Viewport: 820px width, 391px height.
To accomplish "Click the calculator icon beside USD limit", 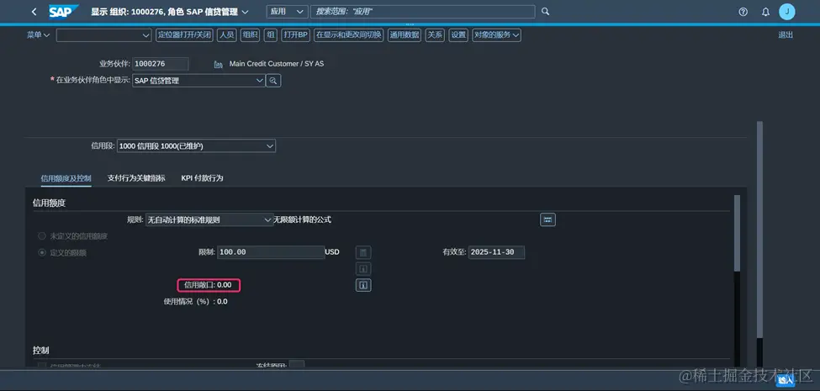I will [363, 252].
